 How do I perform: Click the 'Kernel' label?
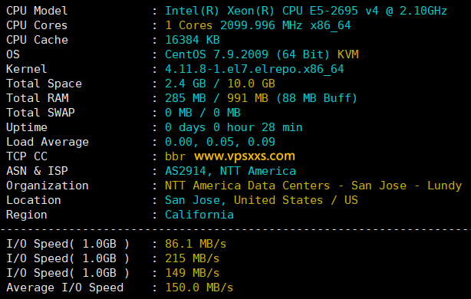pos(26,69)
